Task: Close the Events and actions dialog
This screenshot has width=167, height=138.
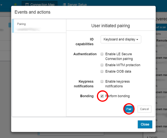Action: pos(145,124)
